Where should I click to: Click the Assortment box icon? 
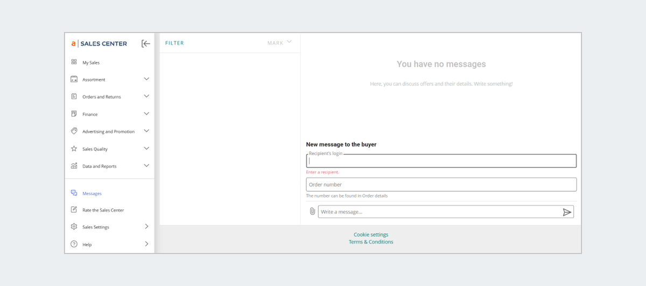click(x=74, y=79)
